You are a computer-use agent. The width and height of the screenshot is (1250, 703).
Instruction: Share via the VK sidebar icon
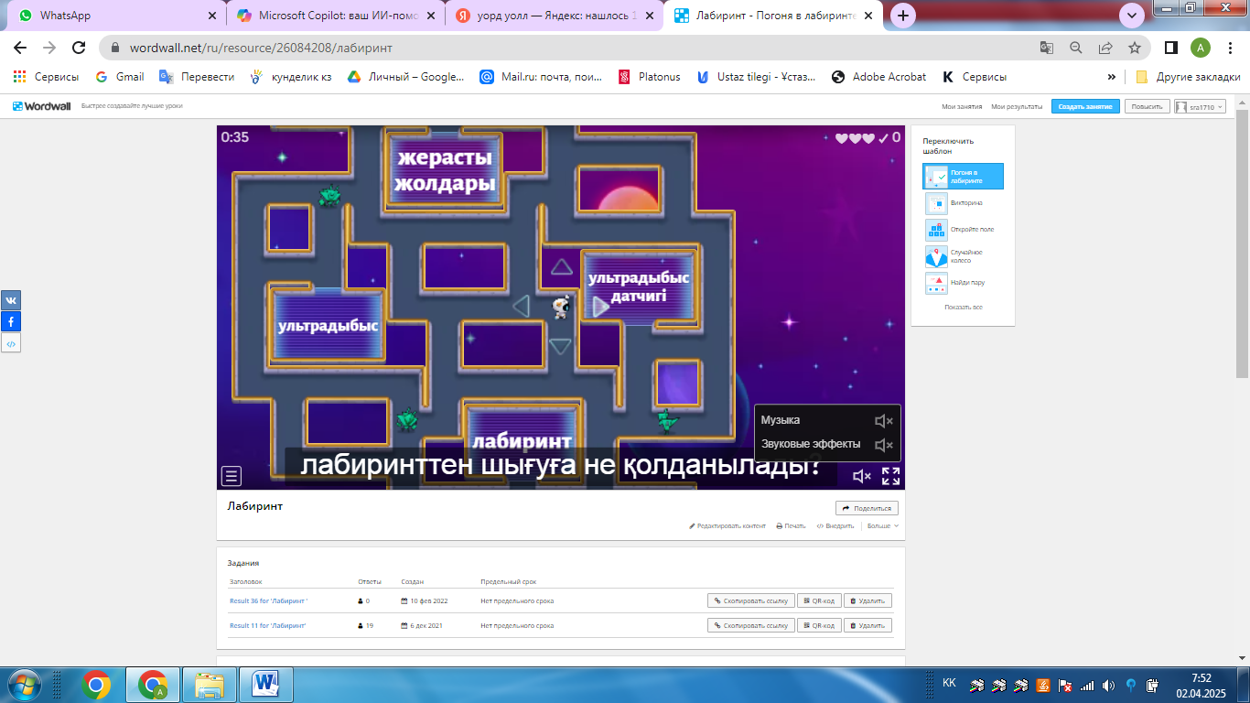point(11,300)
